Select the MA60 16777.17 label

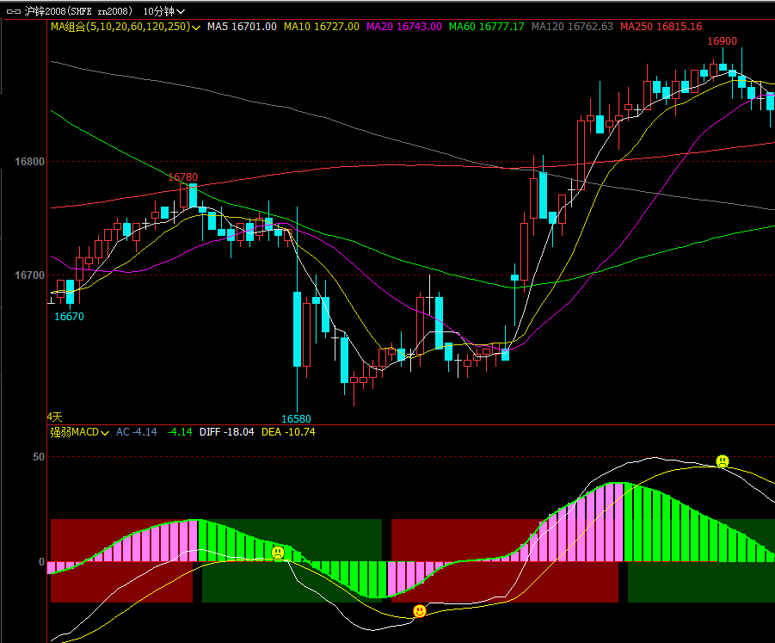pyautogui.click(x=486, y=27)
